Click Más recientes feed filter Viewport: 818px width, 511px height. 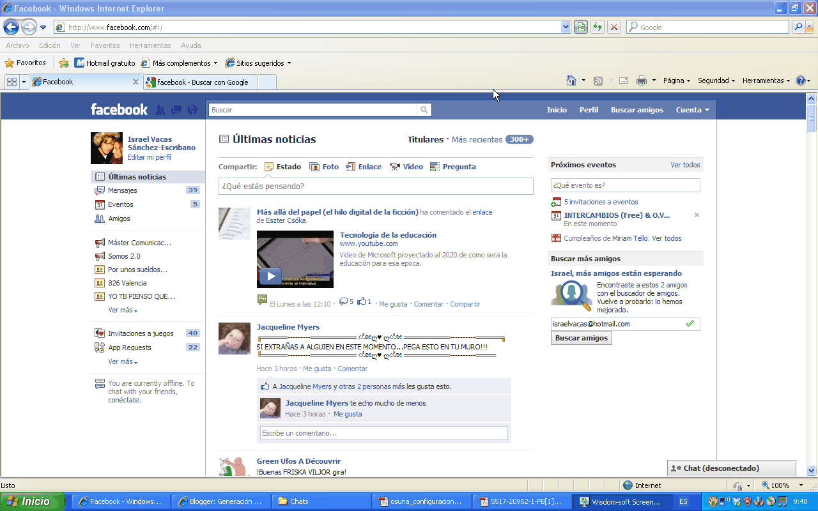pyautogui.click(x=476, y=139)
